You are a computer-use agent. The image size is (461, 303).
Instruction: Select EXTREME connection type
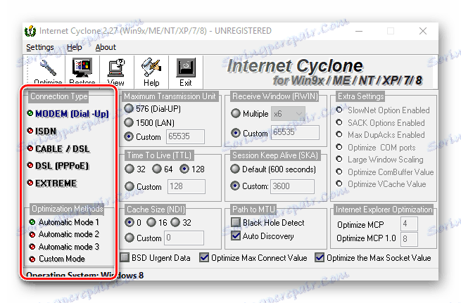pos(52,183)
